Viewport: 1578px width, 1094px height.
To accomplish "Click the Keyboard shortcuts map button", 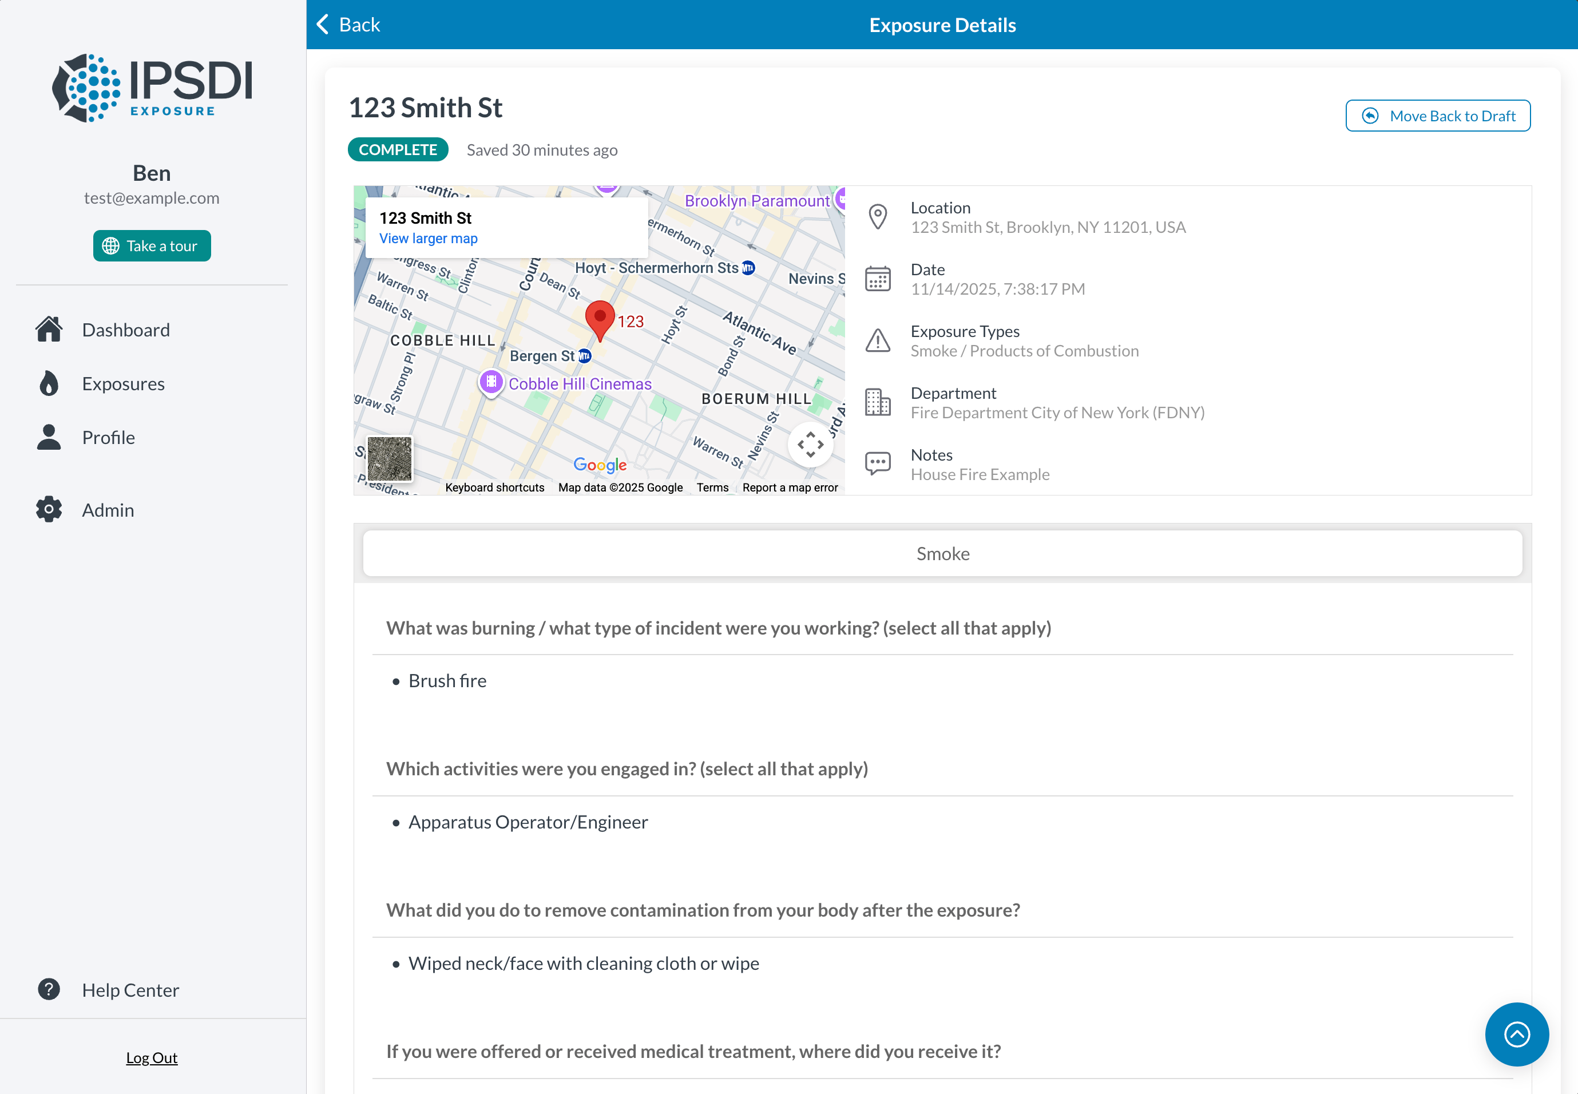I will tap(494, 487).
